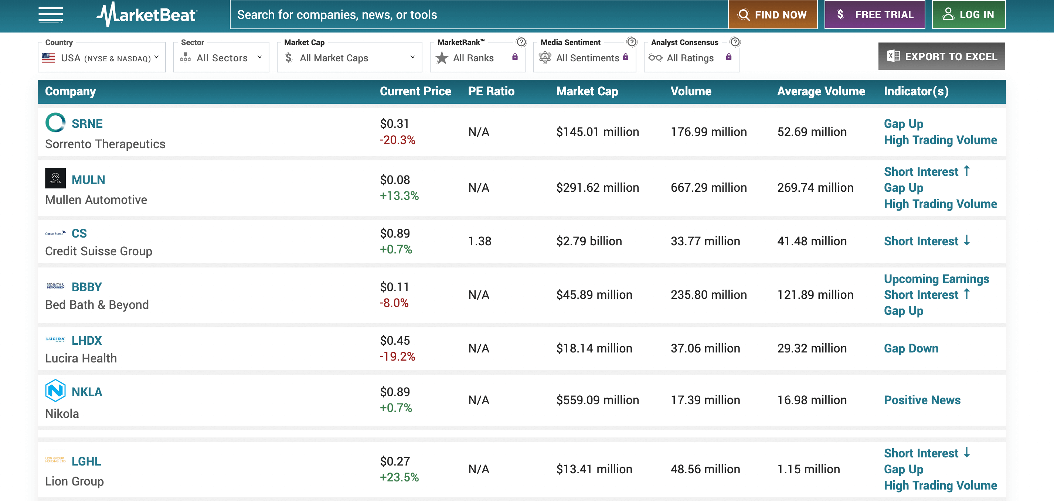Click the Credit Suisse logo icon
This screenshot has height=501, width=1054.
coord(55,233)
